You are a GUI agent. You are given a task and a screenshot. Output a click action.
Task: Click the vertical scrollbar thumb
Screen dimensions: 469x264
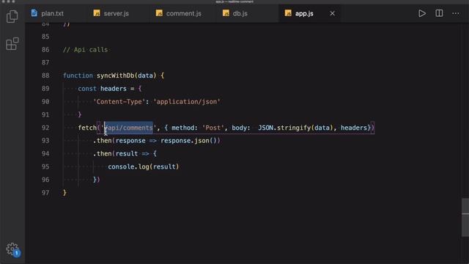pyautogui.click(x=465, y=217)
